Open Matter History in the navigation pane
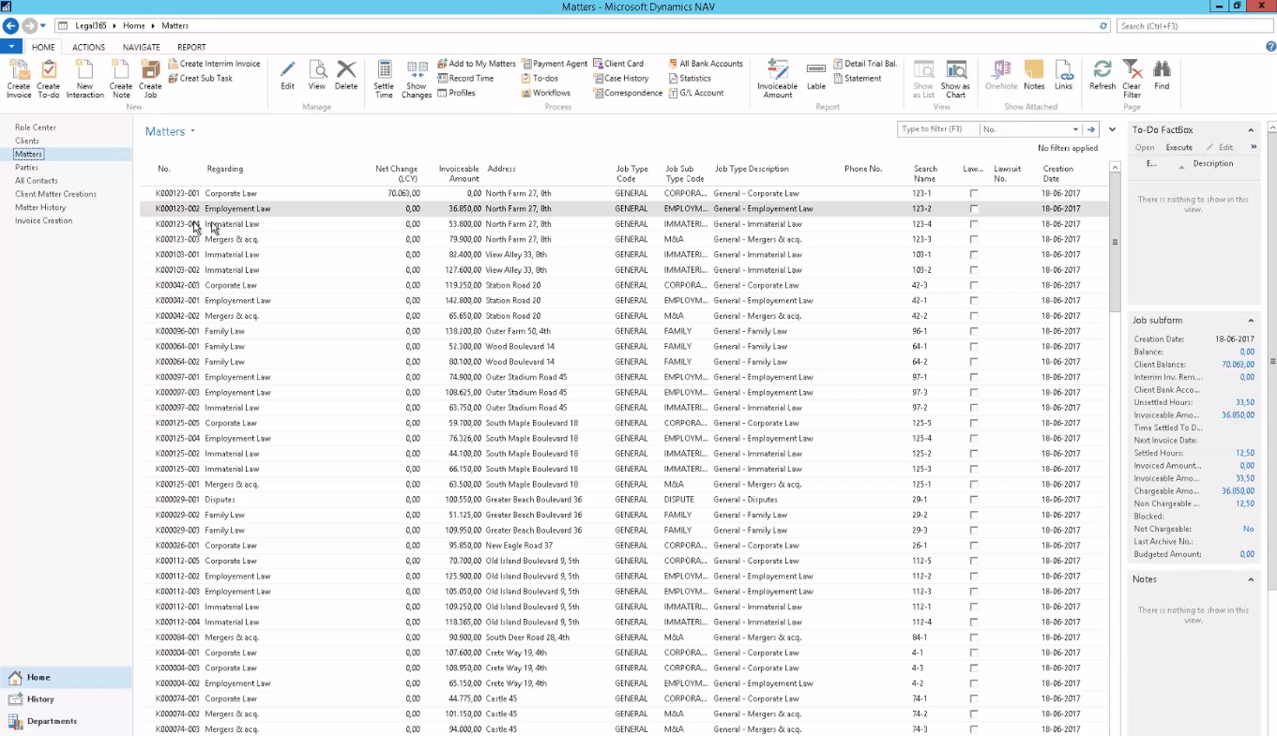Viewport: 1277px width, 736px height. pyautogui.click(x=40, y=207)
